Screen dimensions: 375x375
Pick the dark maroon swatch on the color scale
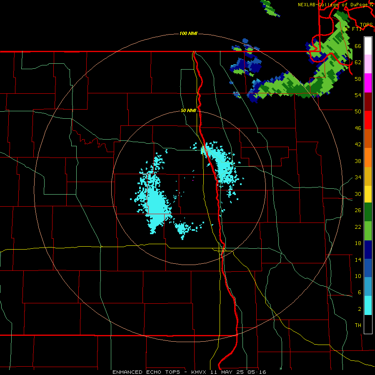368,102
